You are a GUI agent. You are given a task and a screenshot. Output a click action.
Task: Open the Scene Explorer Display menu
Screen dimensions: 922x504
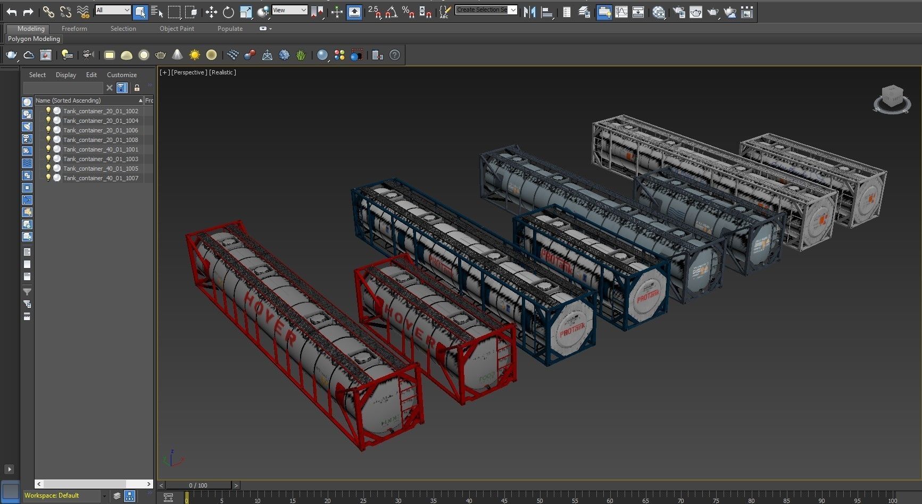66,75
